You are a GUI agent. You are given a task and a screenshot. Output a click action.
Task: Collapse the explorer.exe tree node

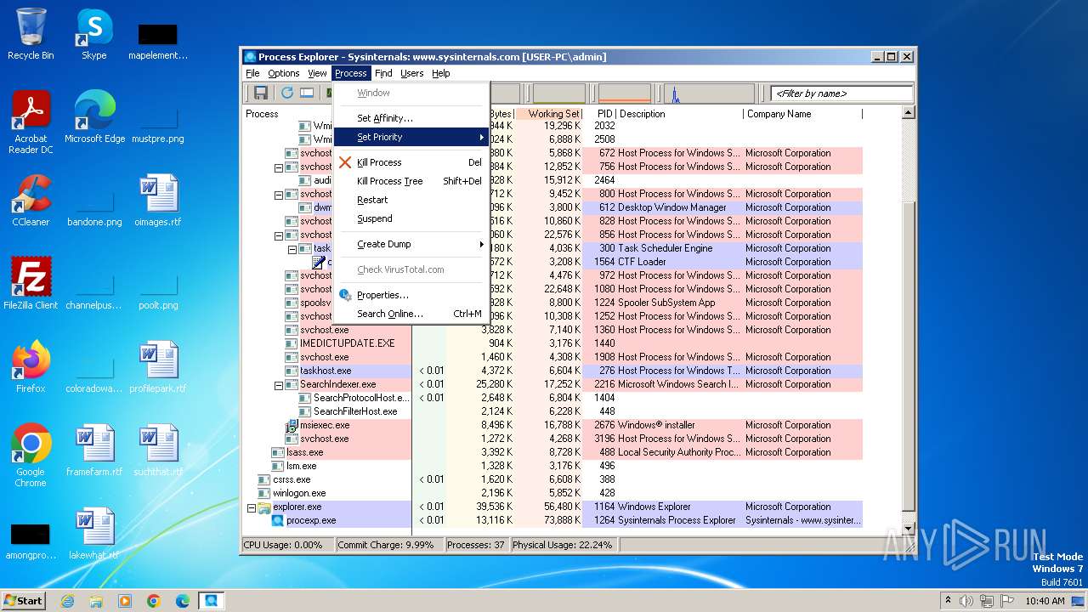coord(251,507)
